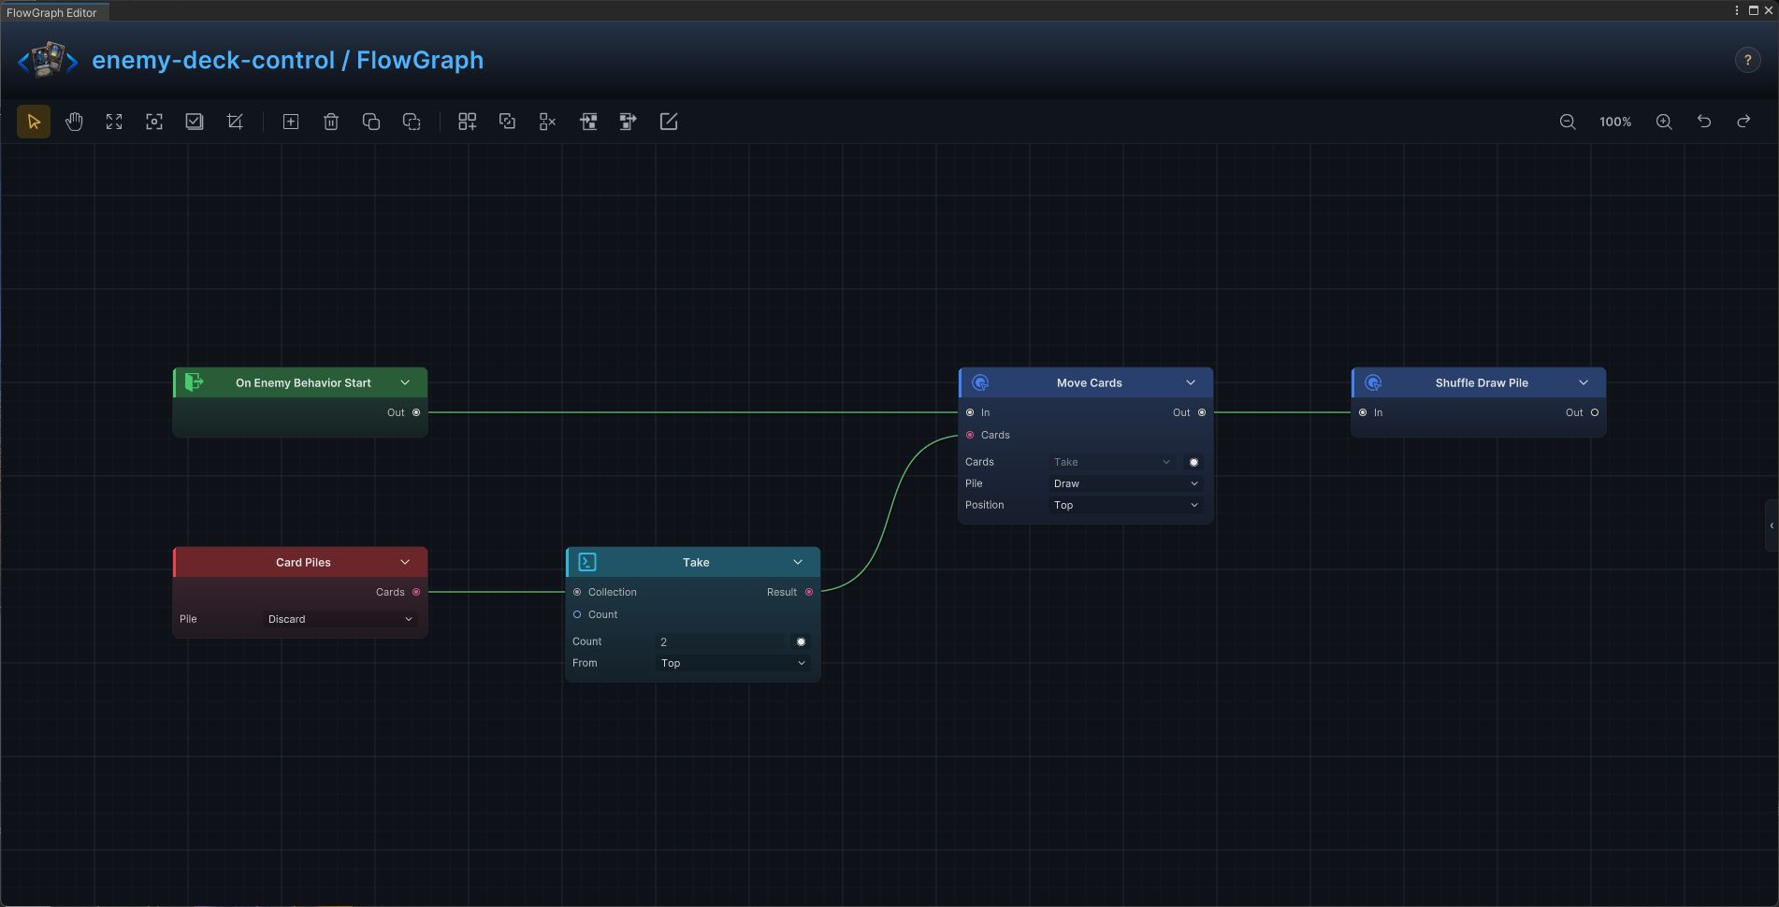Open the Position dropdown showing Top
Viewport: 1779px width, 907px height.
pyautogui.click(x=1126, y=505)
